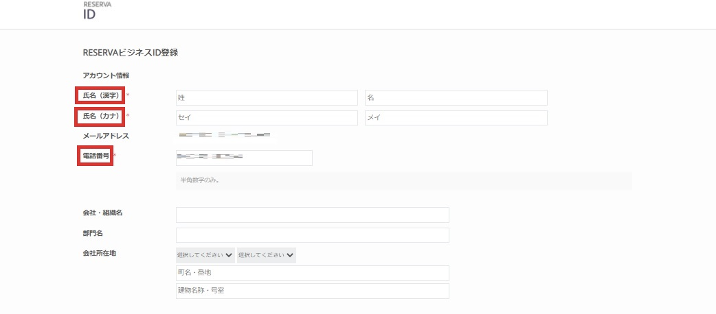Focus the 姓 (family name) kanji field
Screen dimensions: 716x314
(267, 98)
